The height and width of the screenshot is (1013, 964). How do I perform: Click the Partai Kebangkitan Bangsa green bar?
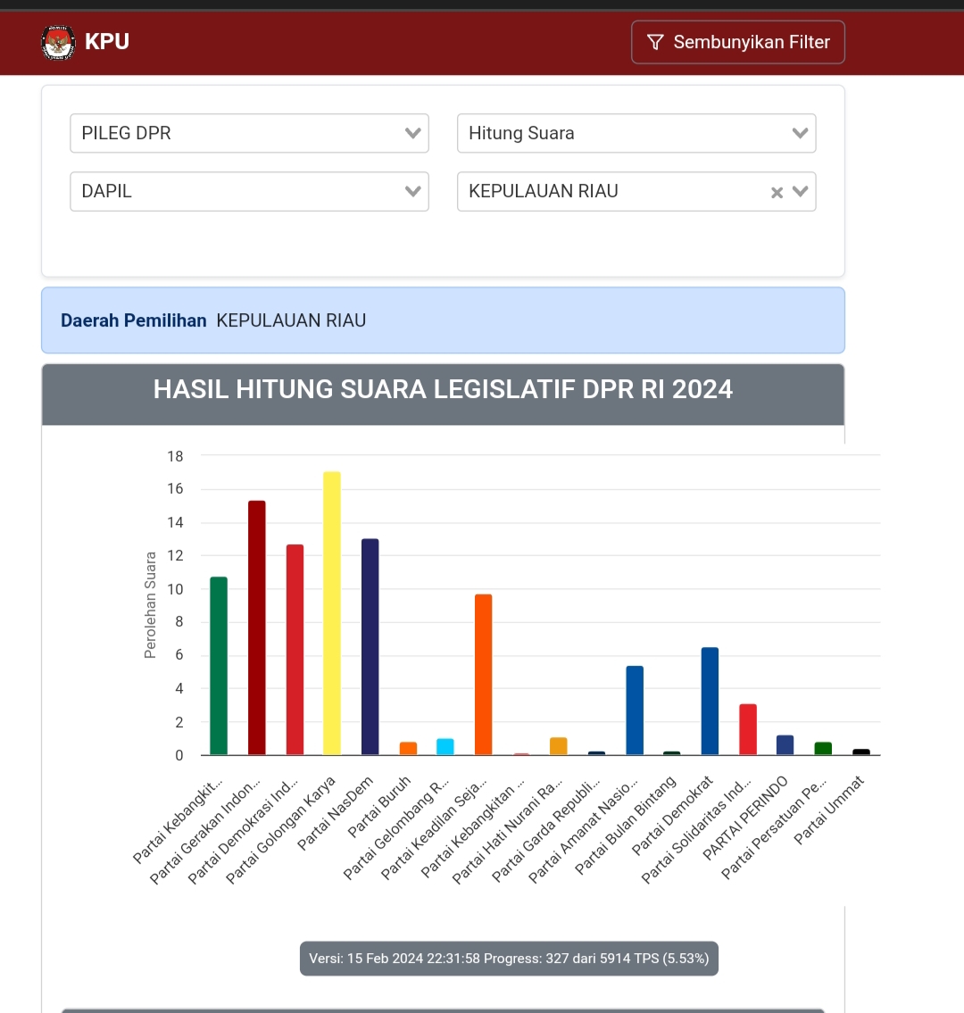pos(219,666)
